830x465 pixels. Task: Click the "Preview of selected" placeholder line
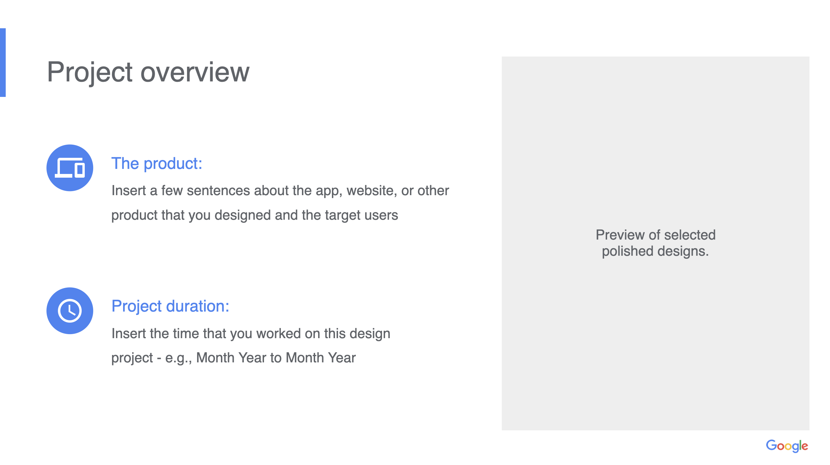[655, 235]
